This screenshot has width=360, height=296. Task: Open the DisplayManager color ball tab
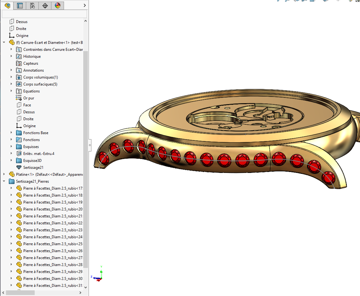coord(57,5)
